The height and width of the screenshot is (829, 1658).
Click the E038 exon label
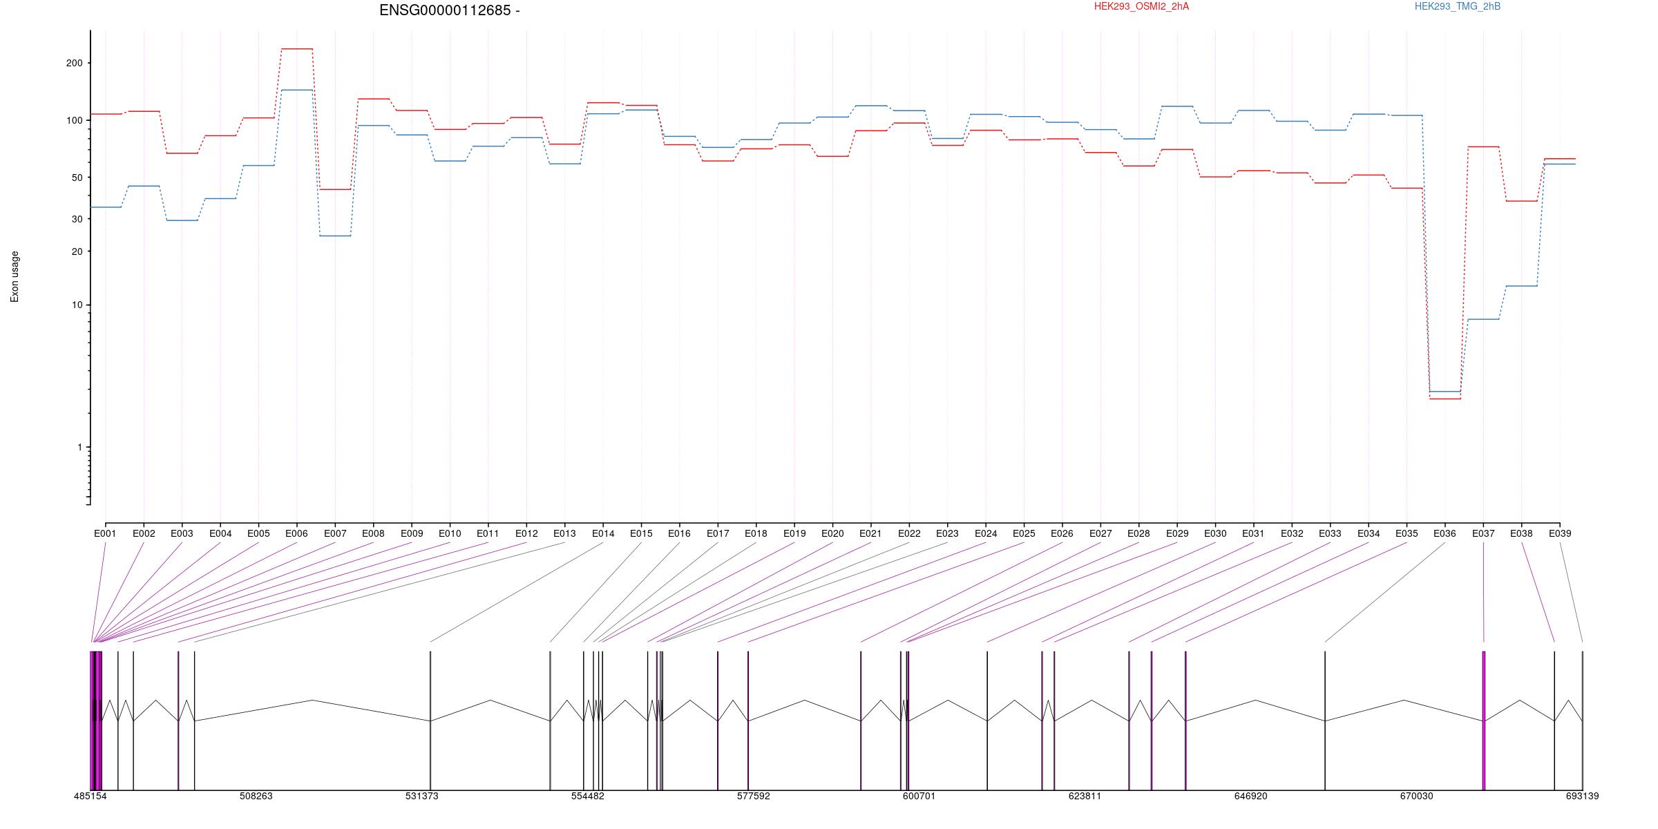tap(1521, 533)
